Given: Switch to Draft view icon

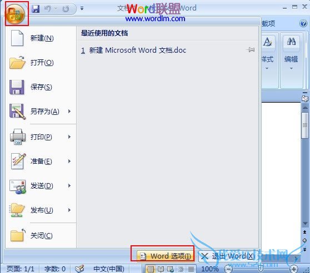Looking at the screenshot, I should coord(191,269).
